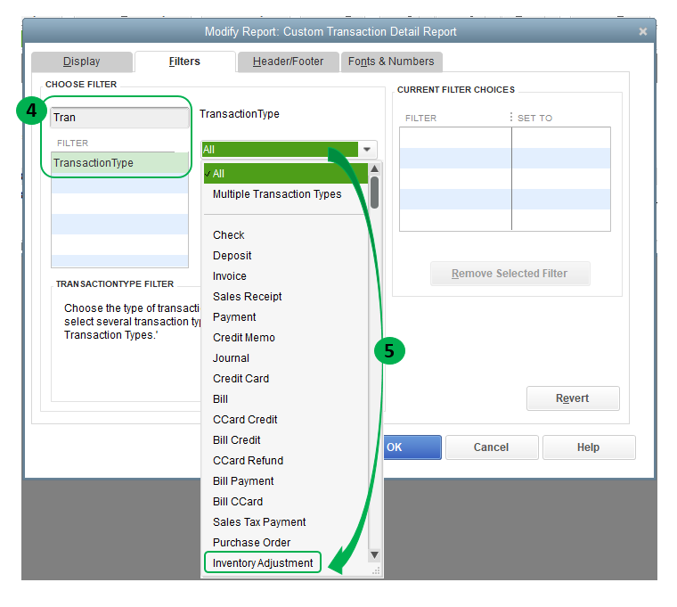Select Deposit from the dropdown list

(x=232, y=256)
